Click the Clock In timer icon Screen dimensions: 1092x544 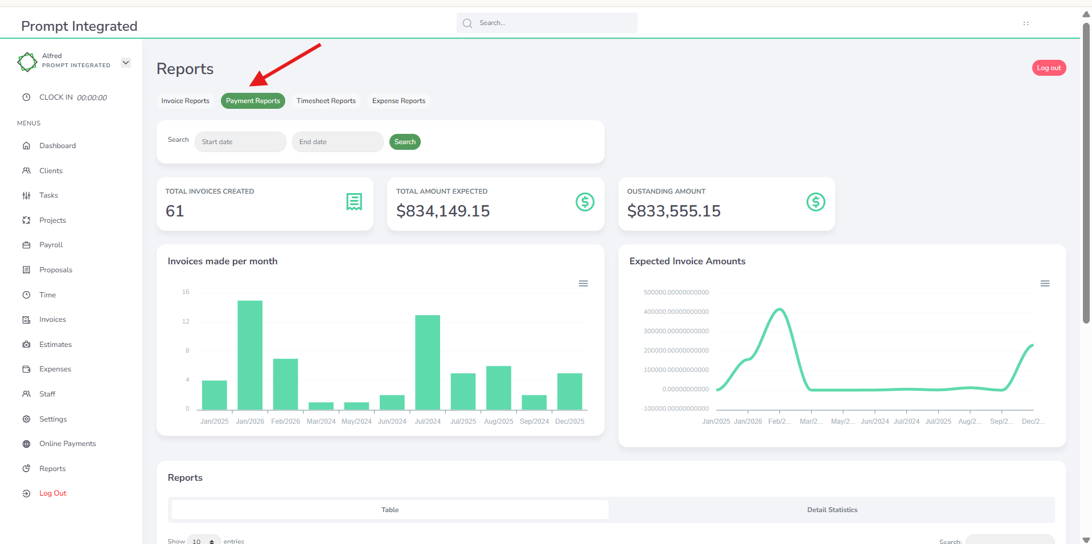26,97
